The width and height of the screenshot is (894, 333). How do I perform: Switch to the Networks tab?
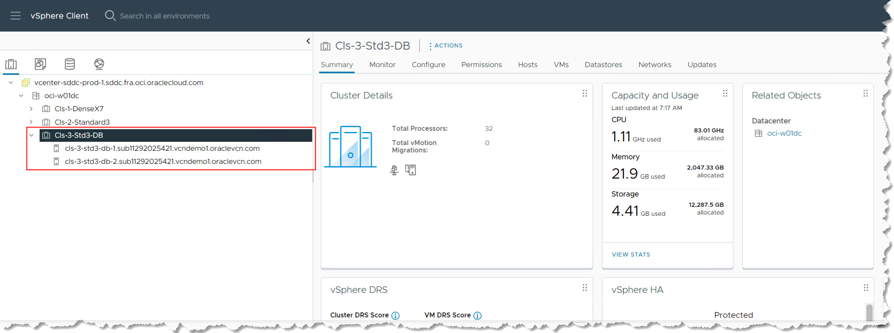(x=655, y=65)
